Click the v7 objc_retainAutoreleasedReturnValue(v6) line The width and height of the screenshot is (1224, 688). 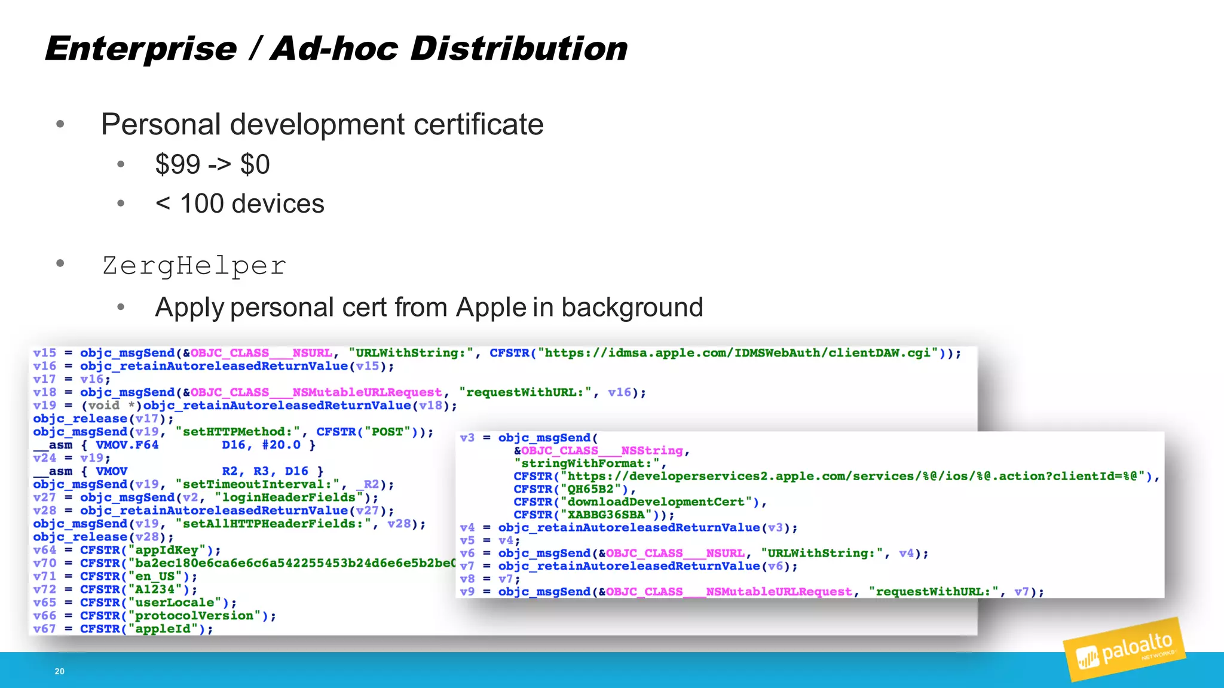pyautogui.click(x=629, y=566)
